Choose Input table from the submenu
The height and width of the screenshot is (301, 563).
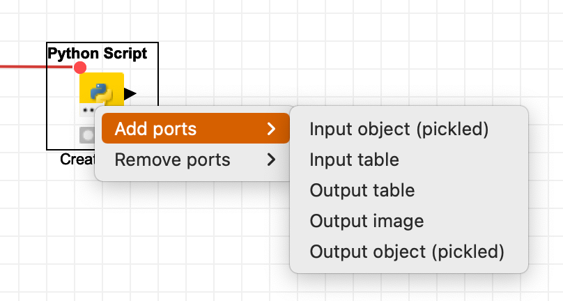355,160
